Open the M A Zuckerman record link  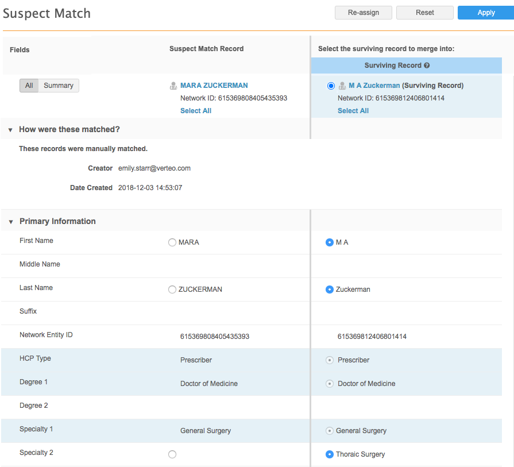point(374,86)
